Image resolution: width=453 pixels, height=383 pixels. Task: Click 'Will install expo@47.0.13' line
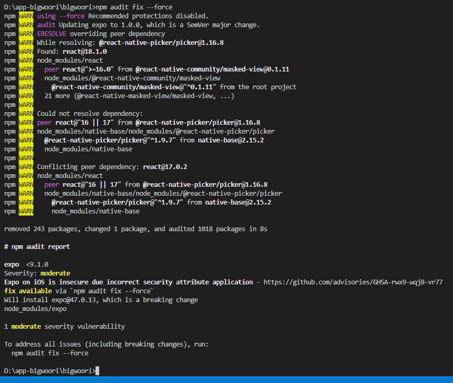click(x=101, y=300)
